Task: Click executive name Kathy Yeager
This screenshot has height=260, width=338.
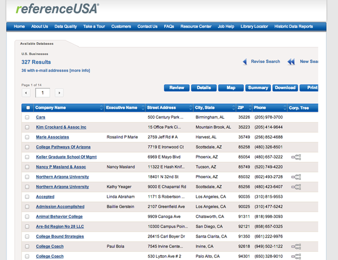Action: click(x=119, y=187)
